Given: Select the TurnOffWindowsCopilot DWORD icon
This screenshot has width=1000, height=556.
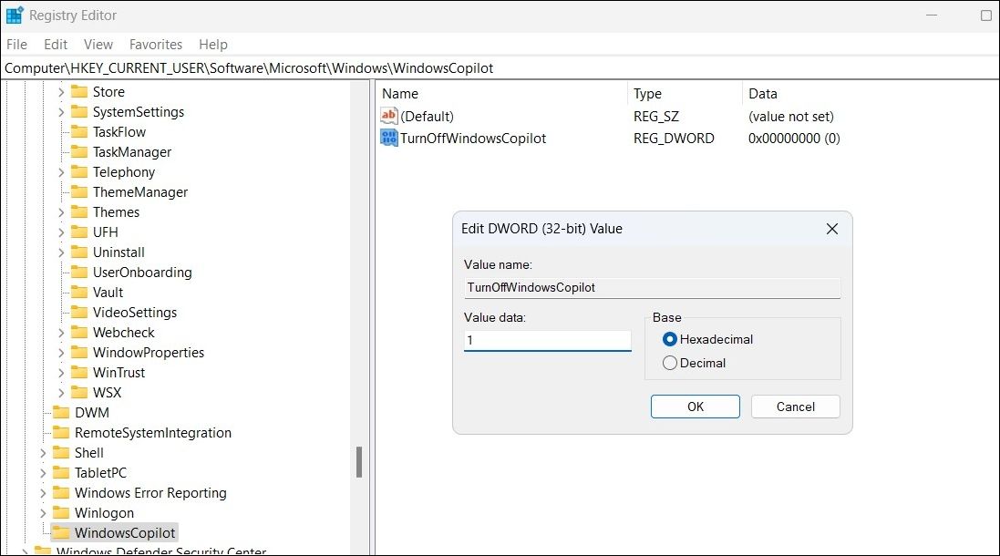Looking at the screenshot, I should 387,138.
